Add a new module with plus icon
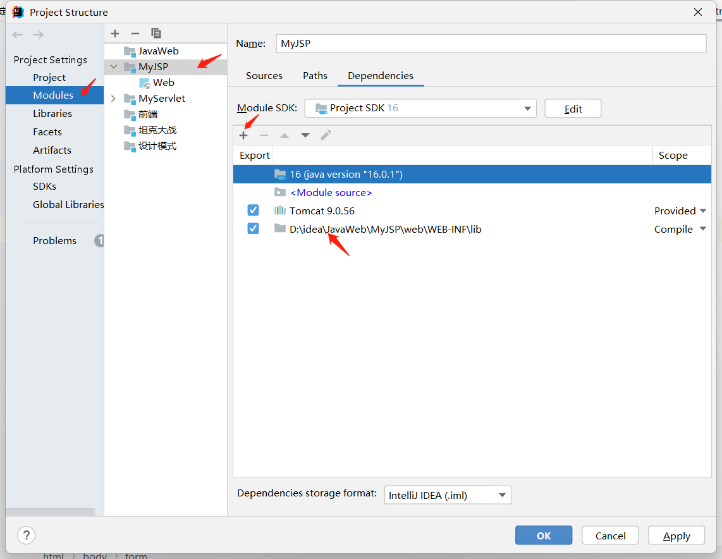The width and height of the screenshot is (722, 559). coord(115,33)
